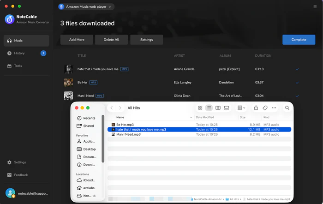Screen dimensions: 323x204
Task: Click the History badge showing 1
Action: (43, 53)
